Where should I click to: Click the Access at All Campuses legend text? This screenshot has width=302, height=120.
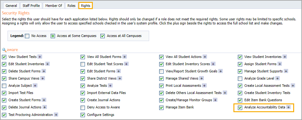pyautogui.click(x=124, y=36)
